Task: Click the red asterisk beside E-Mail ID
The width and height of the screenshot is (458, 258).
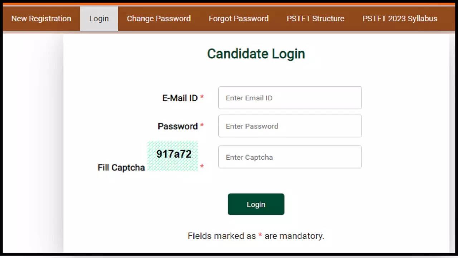Action: (202, 97)
